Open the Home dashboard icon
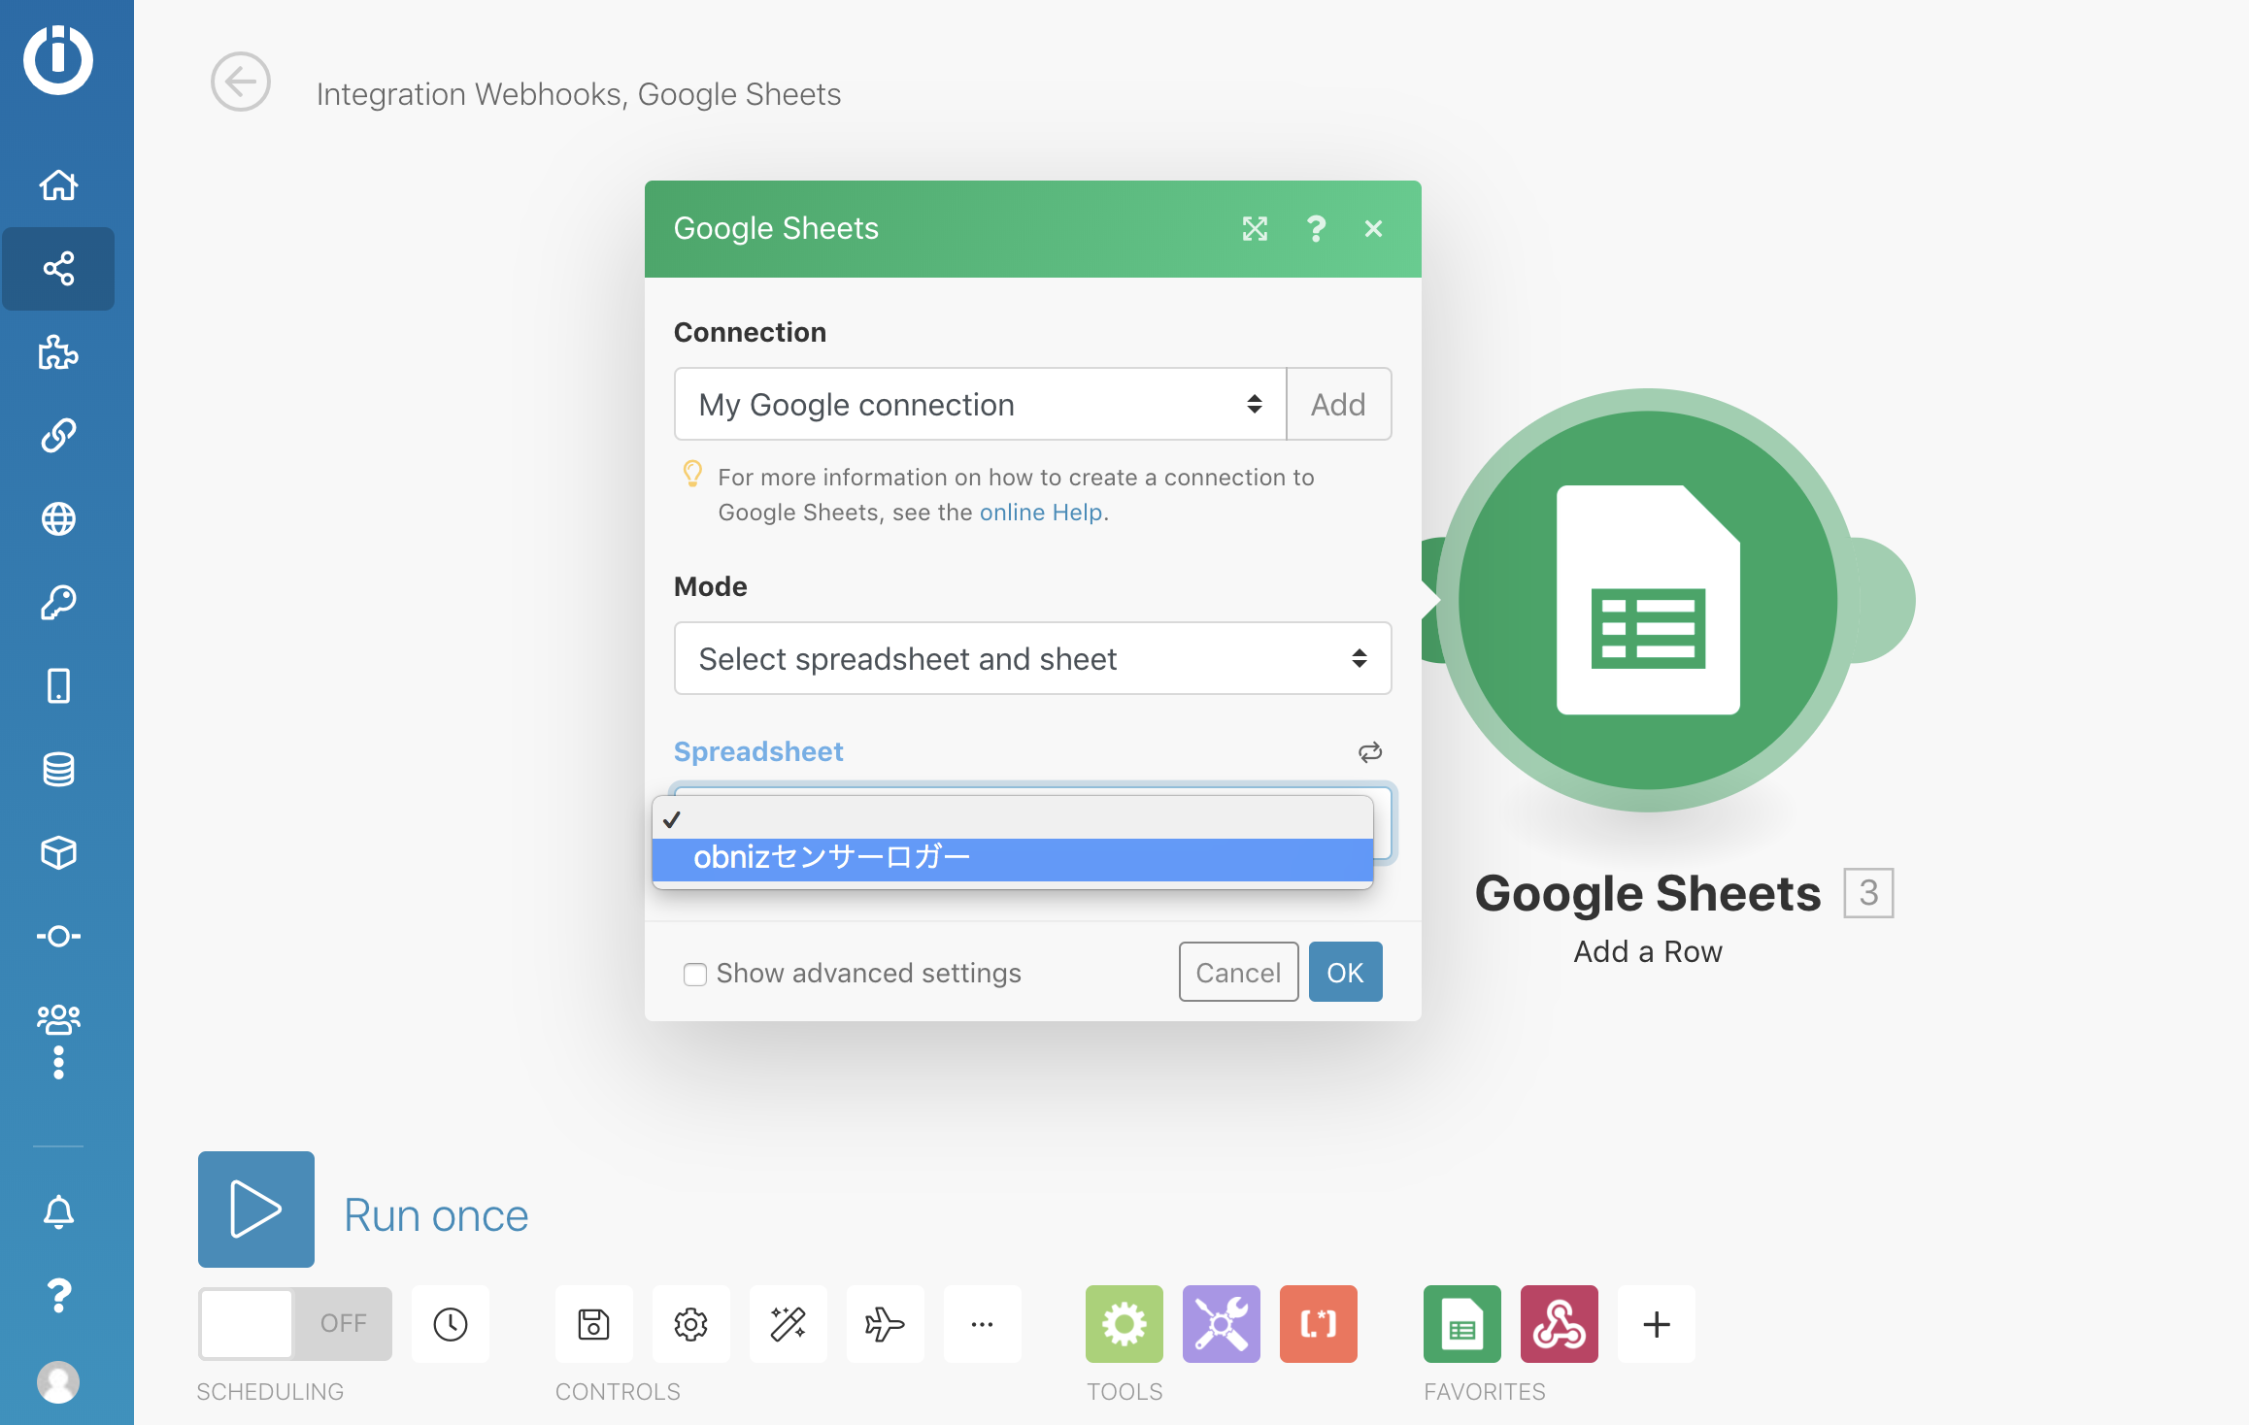Image resolution: width=2249 pixels, height=1425 pixels. click(x=58, y=184)
